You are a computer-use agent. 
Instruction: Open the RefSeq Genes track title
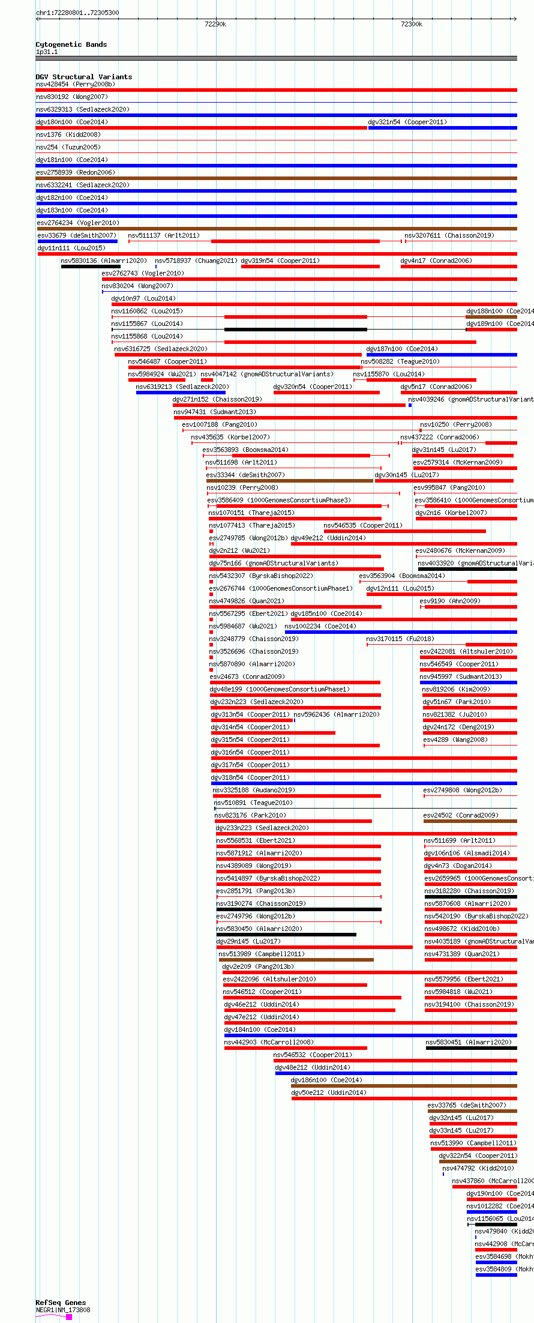click(x=61, y=1303)
